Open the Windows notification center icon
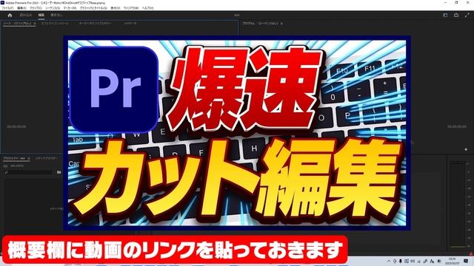The image size is (474, 266). point(466,261)
